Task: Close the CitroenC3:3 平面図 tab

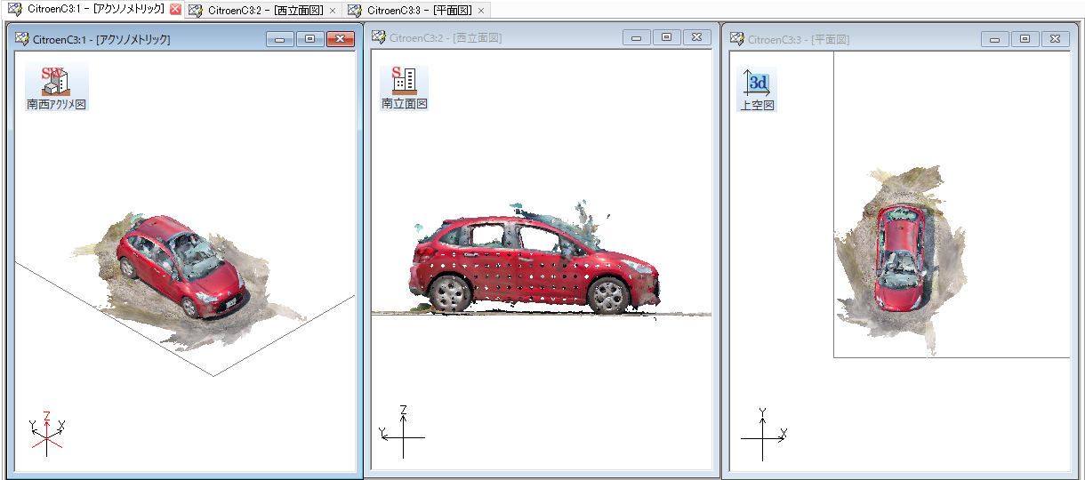Action: coord(481,11)
